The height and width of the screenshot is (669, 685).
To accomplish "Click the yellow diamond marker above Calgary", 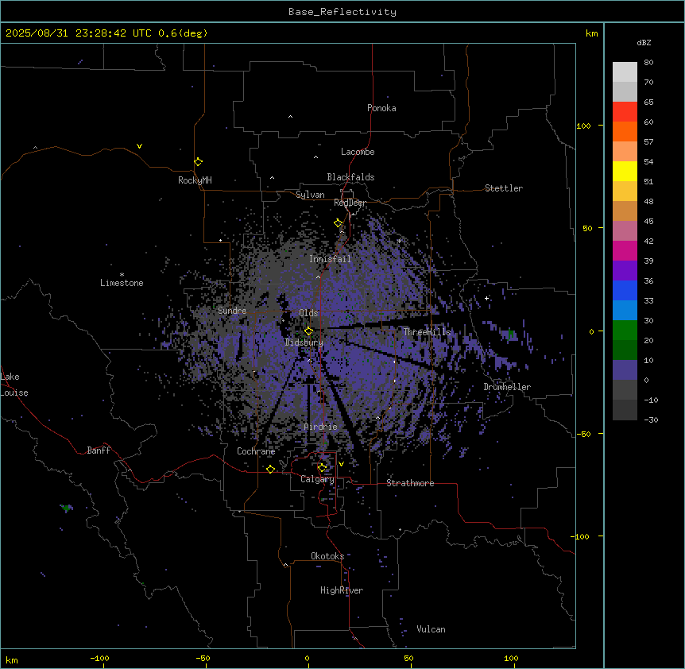I will pyautogui.click(x=322, y=468).
